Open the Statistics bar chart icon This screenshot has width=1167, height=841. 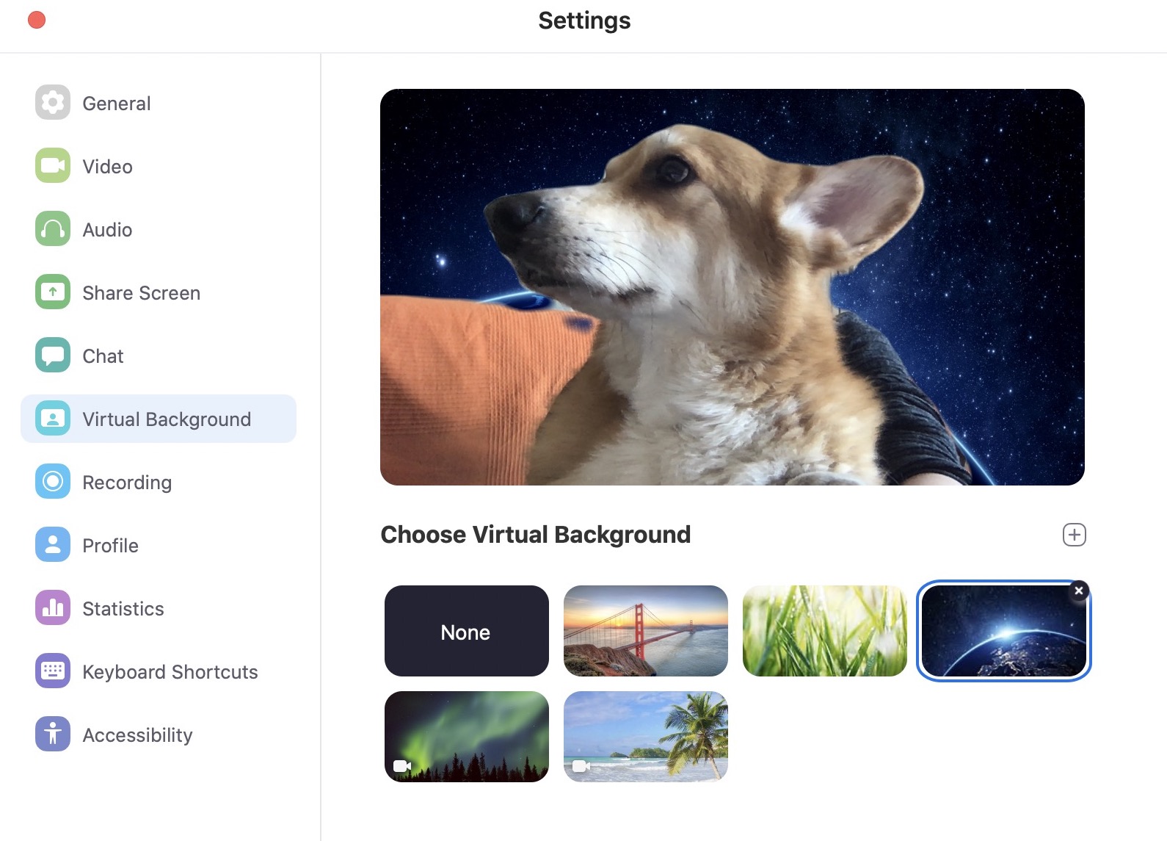point(53,608)
